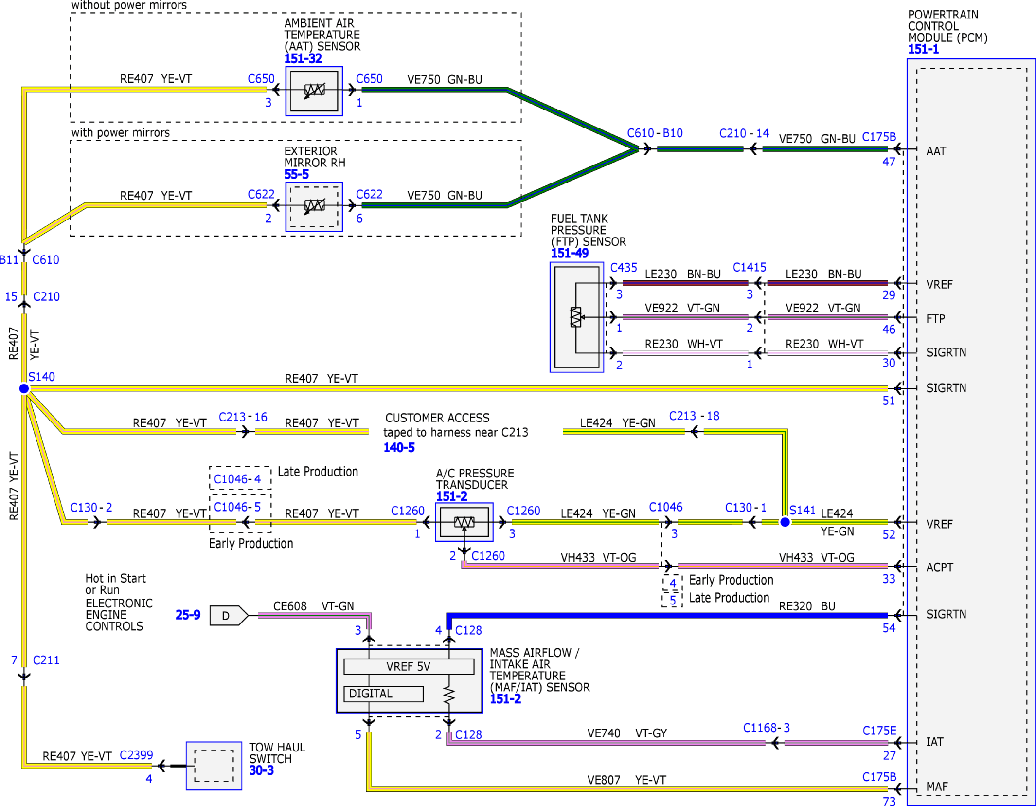Screen dimensions: 1036x806
Task: Click the blue RE320 BU wire
Action: 667,616
